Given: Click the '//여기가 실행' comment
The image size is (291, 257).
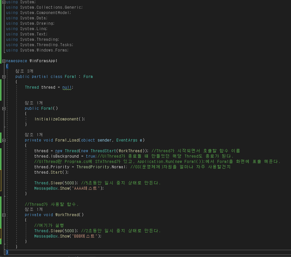Looking at the screenshot, I should coord(49,226).
